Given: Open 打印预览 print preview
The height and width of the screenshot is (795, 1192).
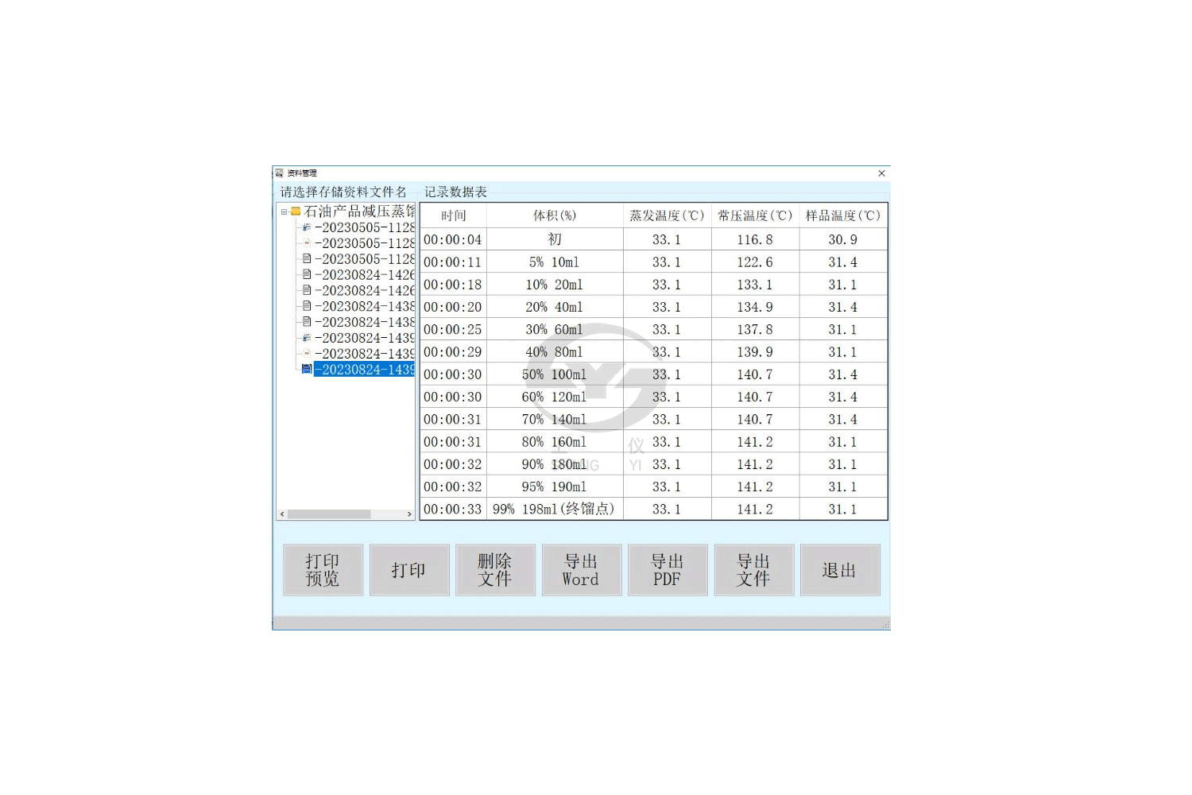Looking at the screenshot, I should [323, 570].
